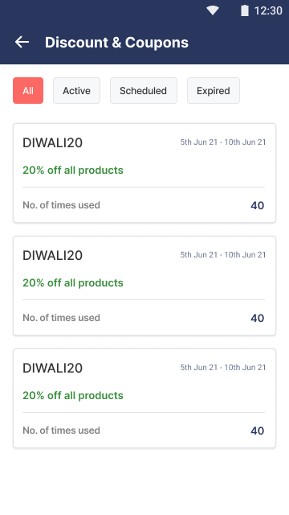Tap the first coupon's date range
Viewport: 289px width, 515px height.
(223, 142)
